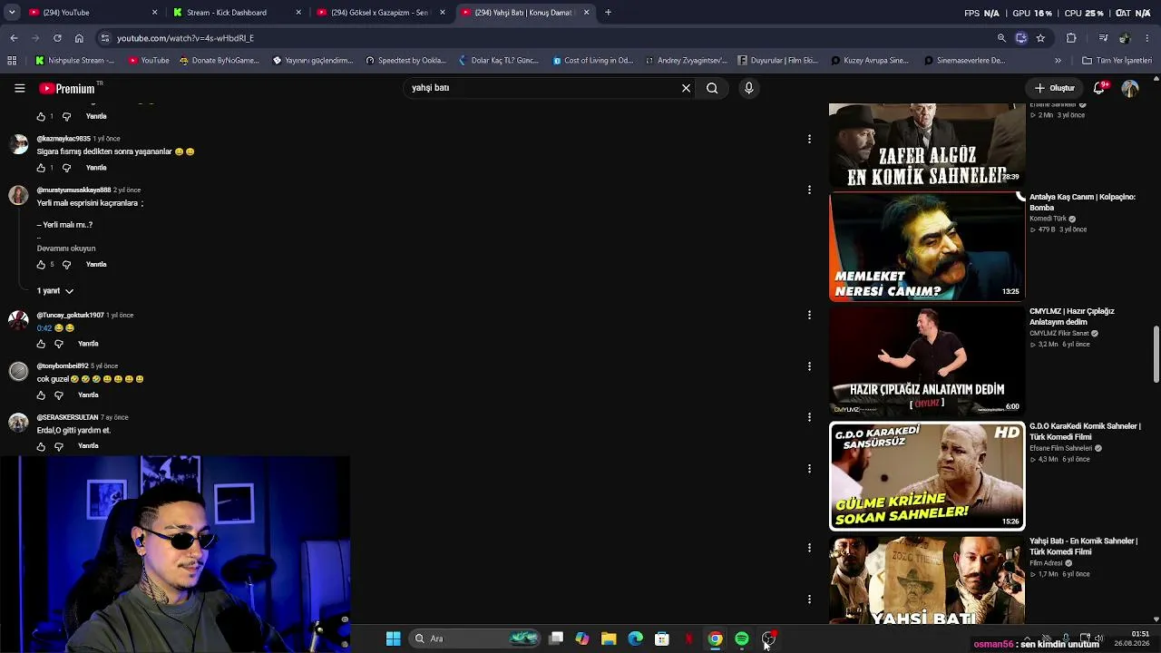1161x653 pixels.
Task: Open Spotify from the taskbar
Action: coord(742,638)
